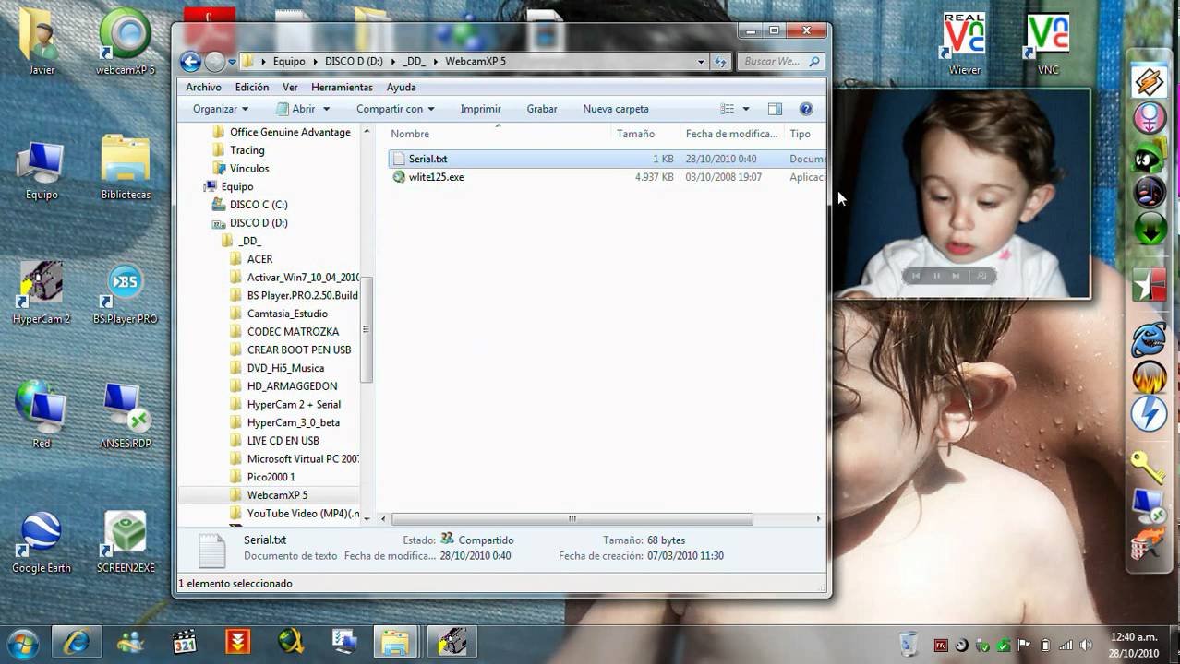Image resolution: width=1180 pixels, height=664 pixels.
Task: Launch the BS.Player PRO desktop shortcut
Action: [126, 293]
